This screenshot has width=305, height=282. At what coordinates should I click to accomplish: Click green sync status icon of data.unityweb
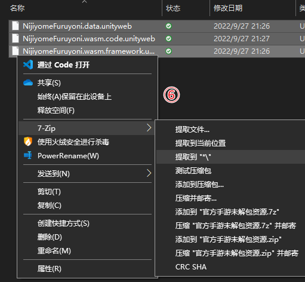pyautogui.click(x=168, y=26)
